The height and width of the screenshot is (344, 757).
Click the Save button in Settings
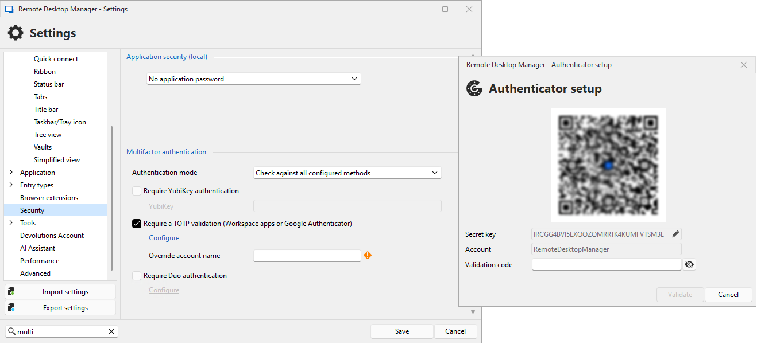(x=402, y=331)
